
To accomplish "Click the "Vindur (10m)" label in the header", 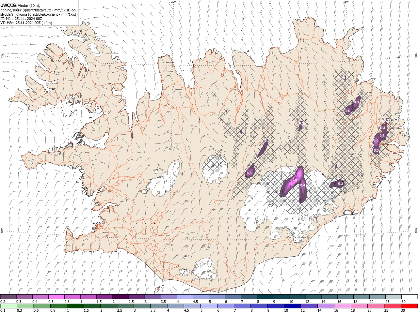I will click(x=28, y=5).
